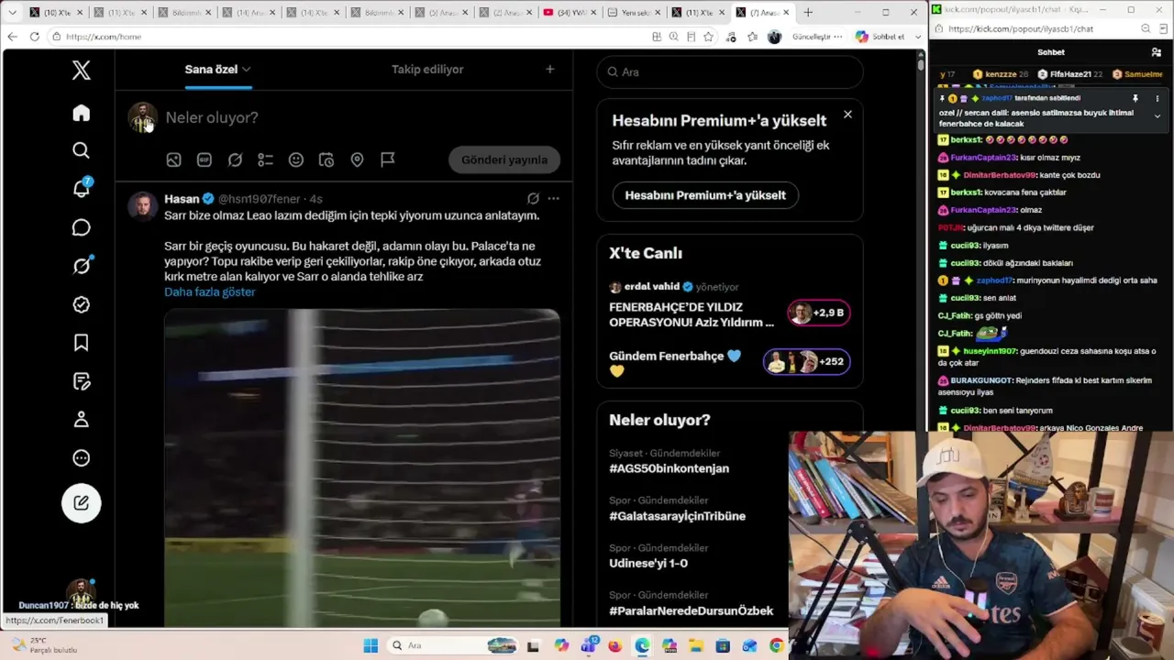Switch to Yeni sekme browser tab

pos(633,13)
